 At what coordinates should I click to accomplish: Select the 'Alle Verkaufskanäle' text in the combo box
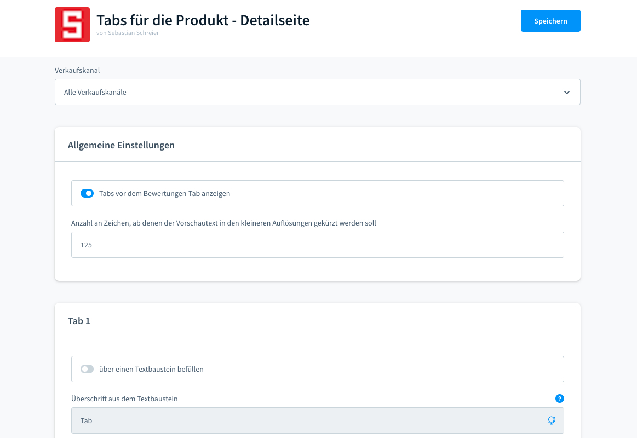coord(95,93)
